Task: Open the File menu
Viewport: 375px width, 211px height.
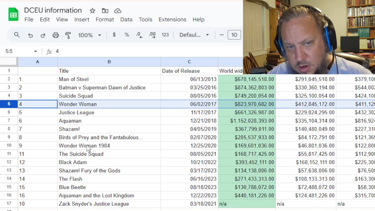Action: click(x=29, y=19)
